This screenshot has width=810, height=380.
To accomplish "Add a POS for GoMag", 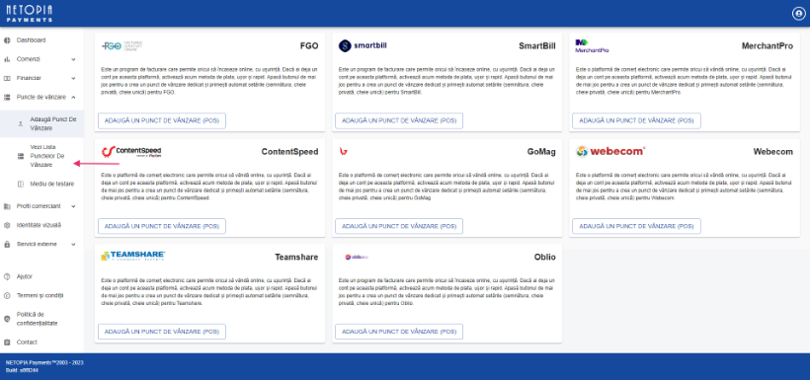I will (x=399, y=226).
